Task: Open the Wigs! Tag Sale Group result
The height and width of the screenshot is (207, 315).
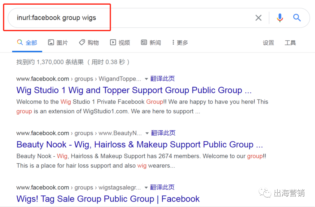Action: click(x=108, y=199)
